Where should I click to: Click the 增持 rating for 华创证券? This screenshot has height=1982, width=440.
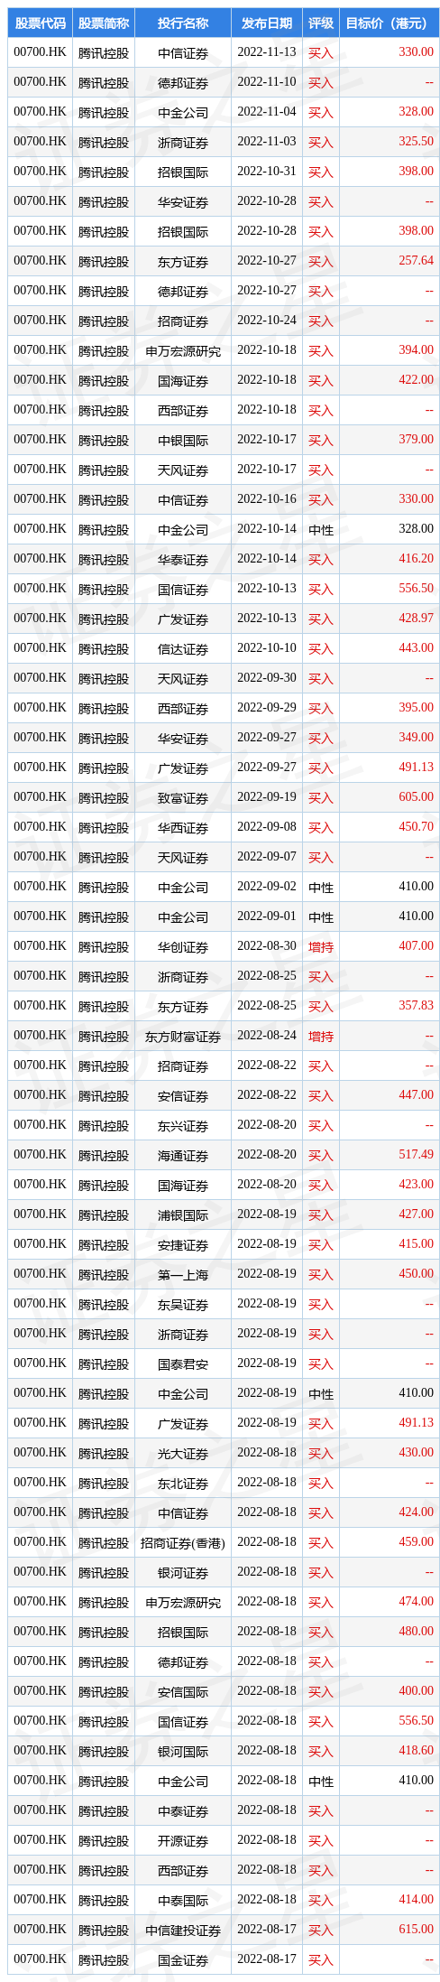click(x=320, y=946)
